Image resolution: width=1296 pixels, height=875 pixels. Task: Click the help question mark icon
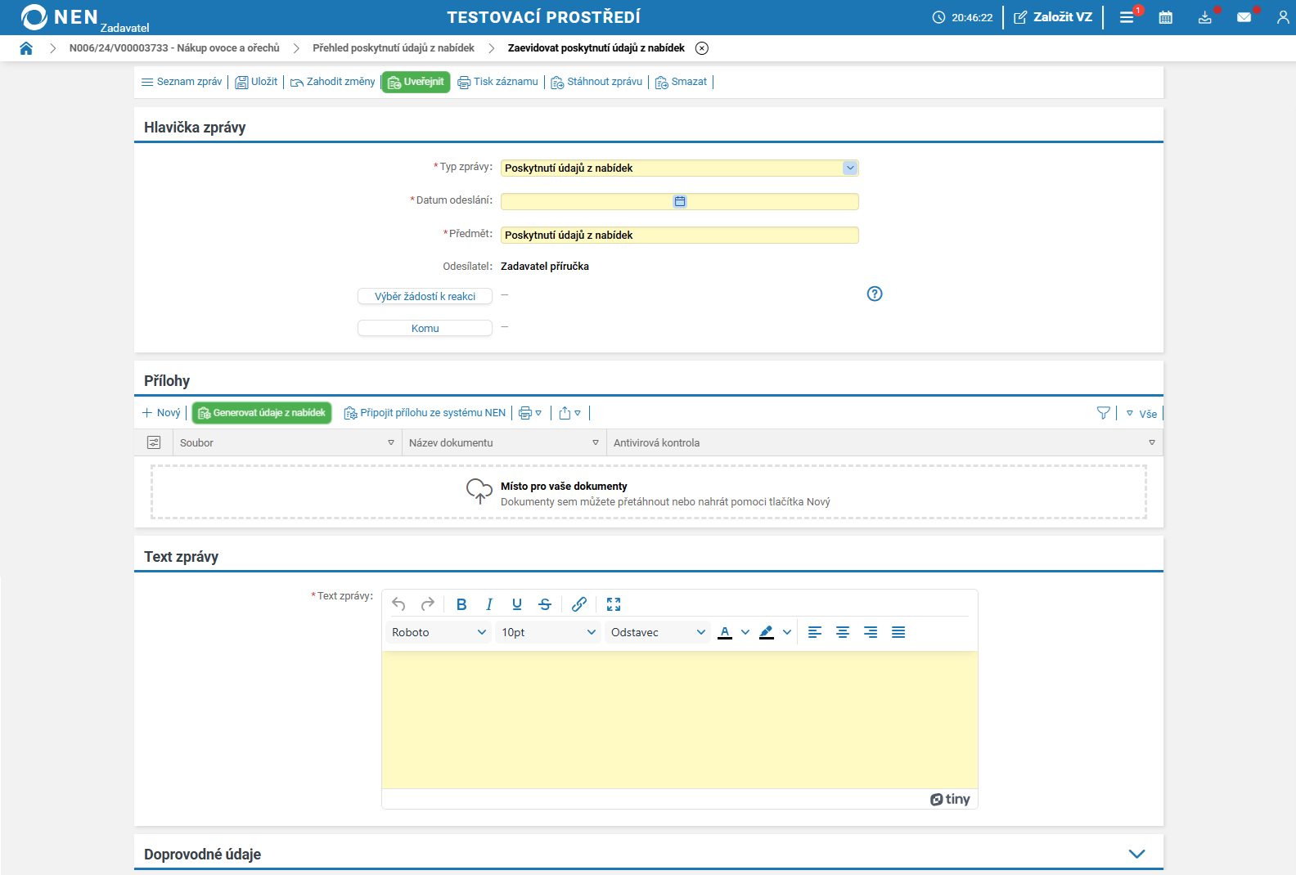click(x=875, y=294)
